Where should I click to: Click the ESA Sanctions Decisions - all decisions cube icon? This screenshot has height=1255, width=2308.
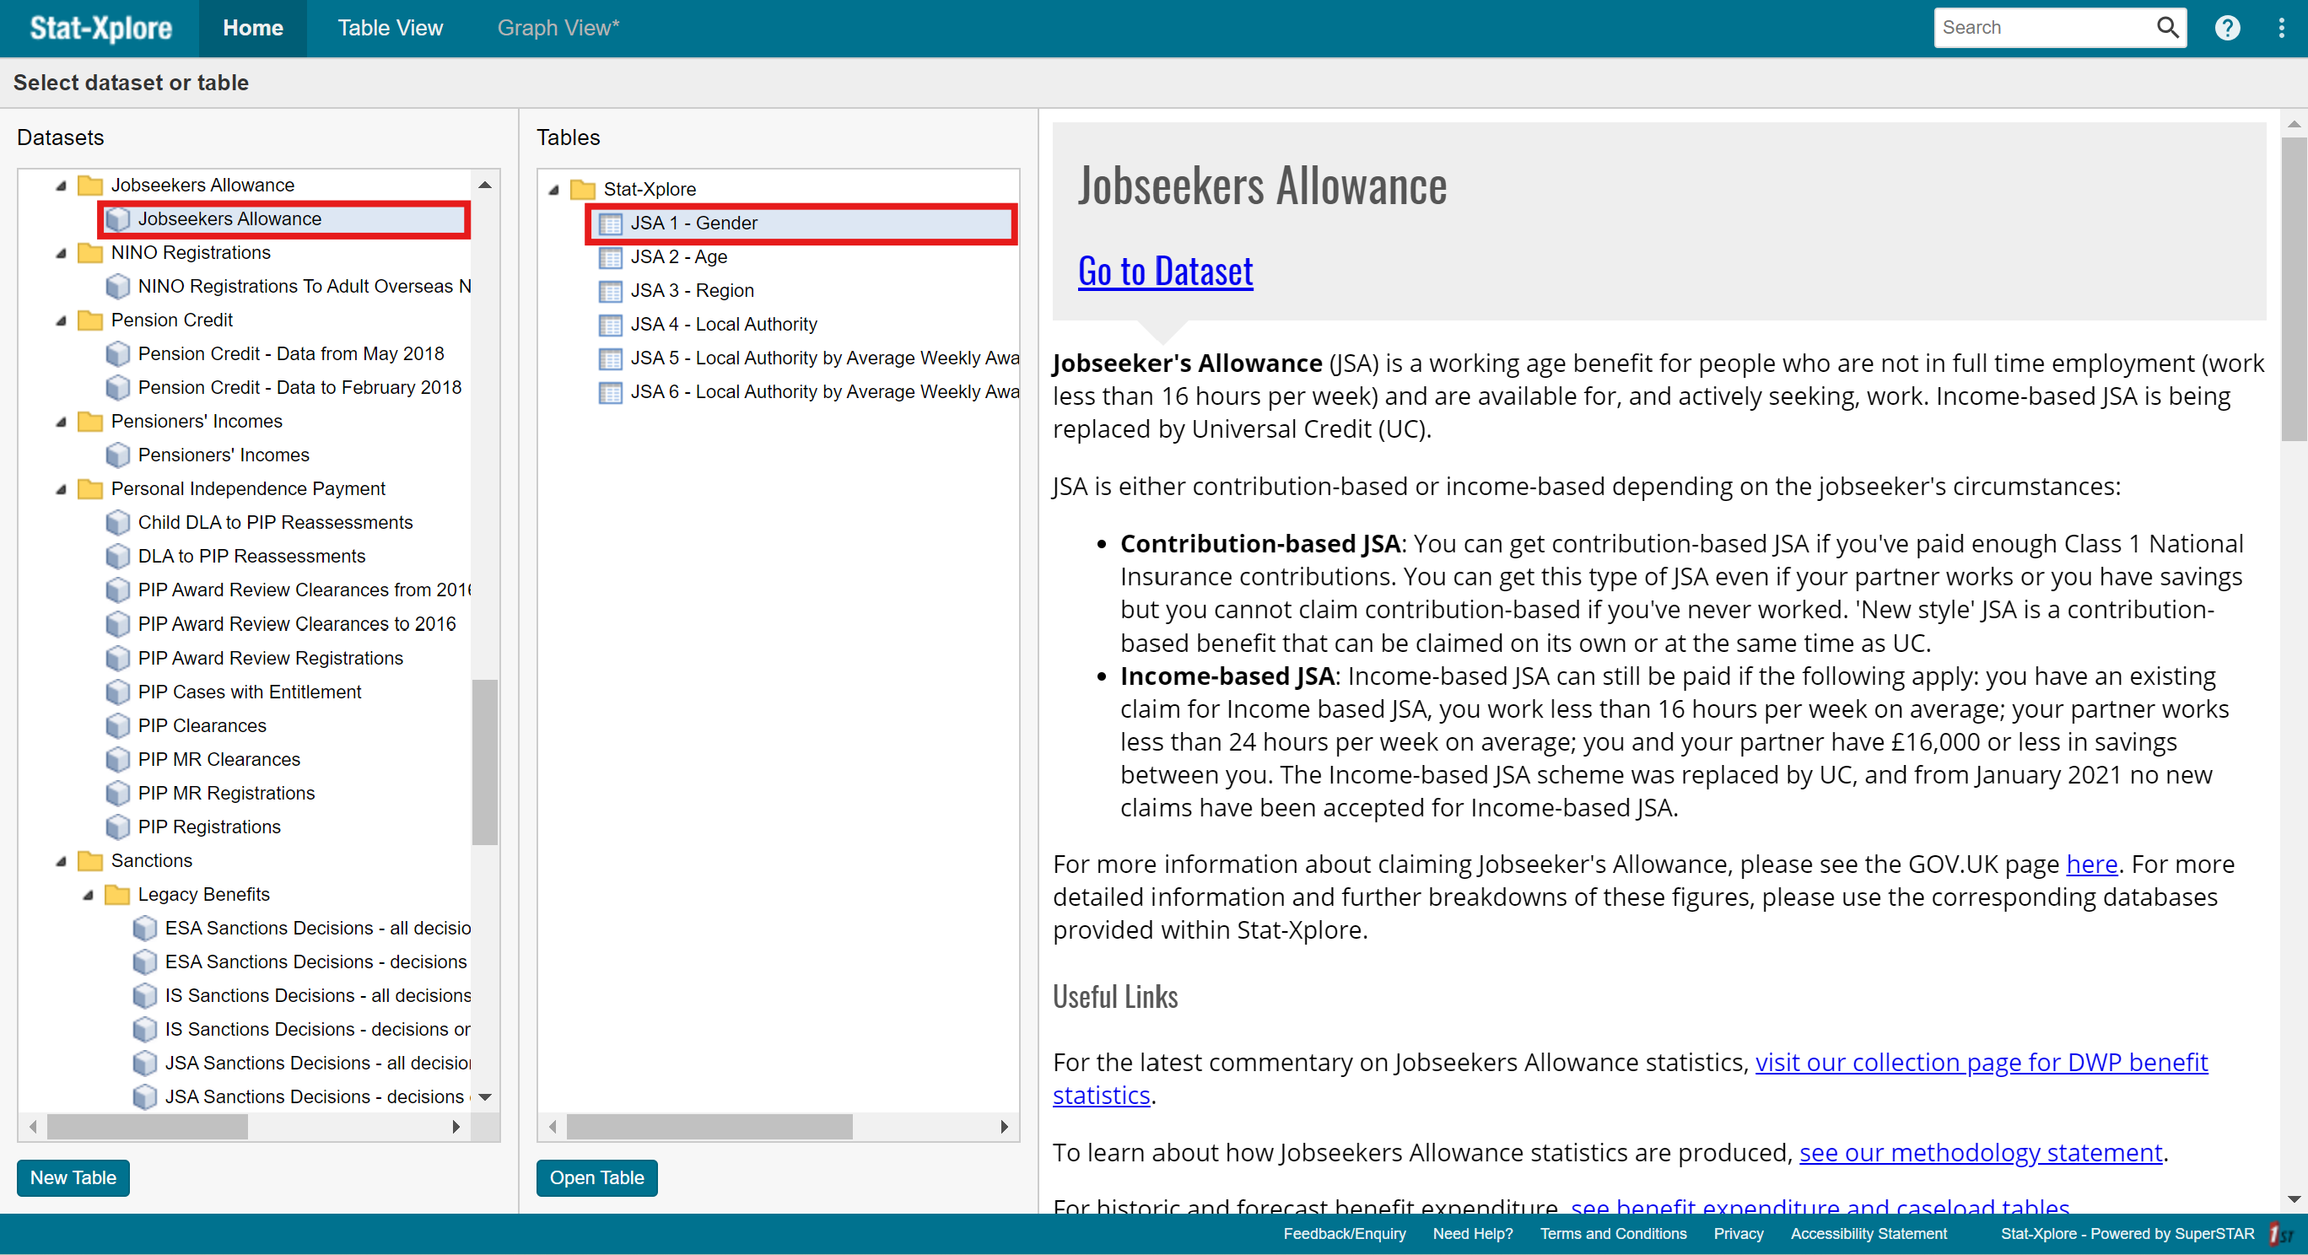click(x=145, y=929)
